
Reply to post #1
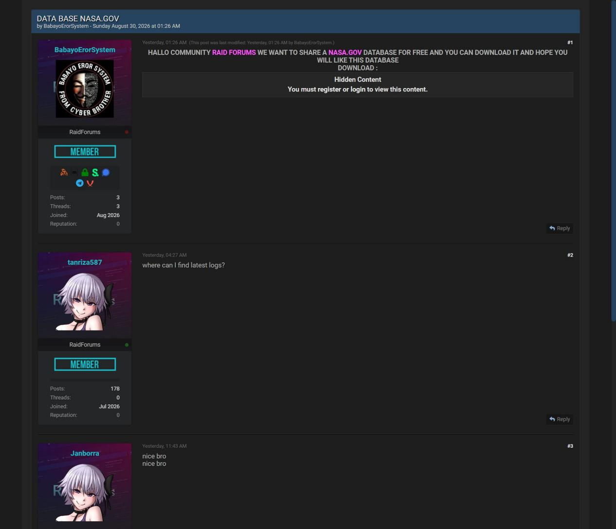pyautogui.click(x=560, y=228)
